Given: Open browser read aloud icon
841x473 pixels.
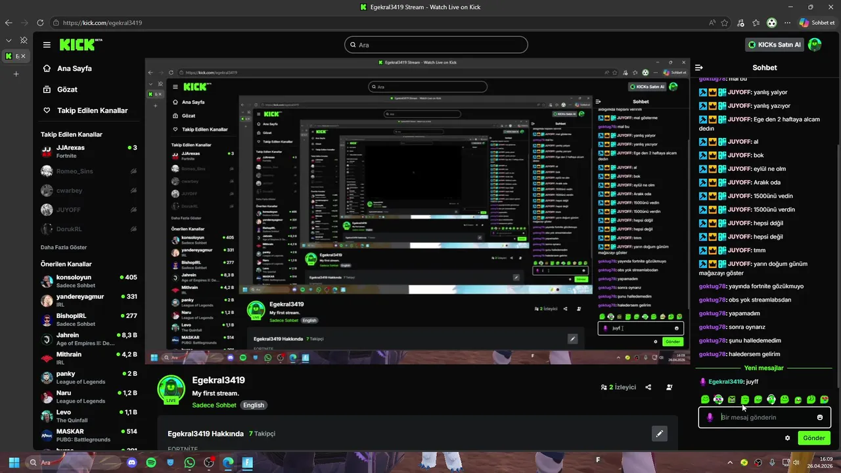Looking at the screenshot, I should click(x=712, y=22).
